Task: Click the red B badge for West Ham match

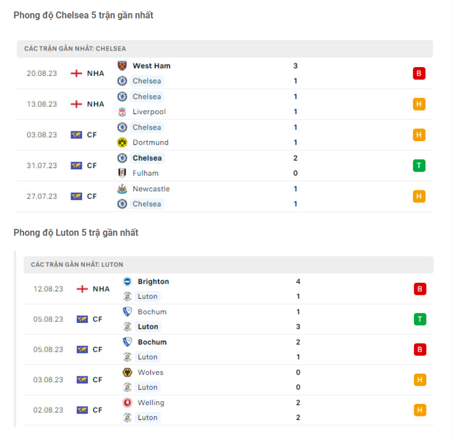Action: [x=419, y=73]
